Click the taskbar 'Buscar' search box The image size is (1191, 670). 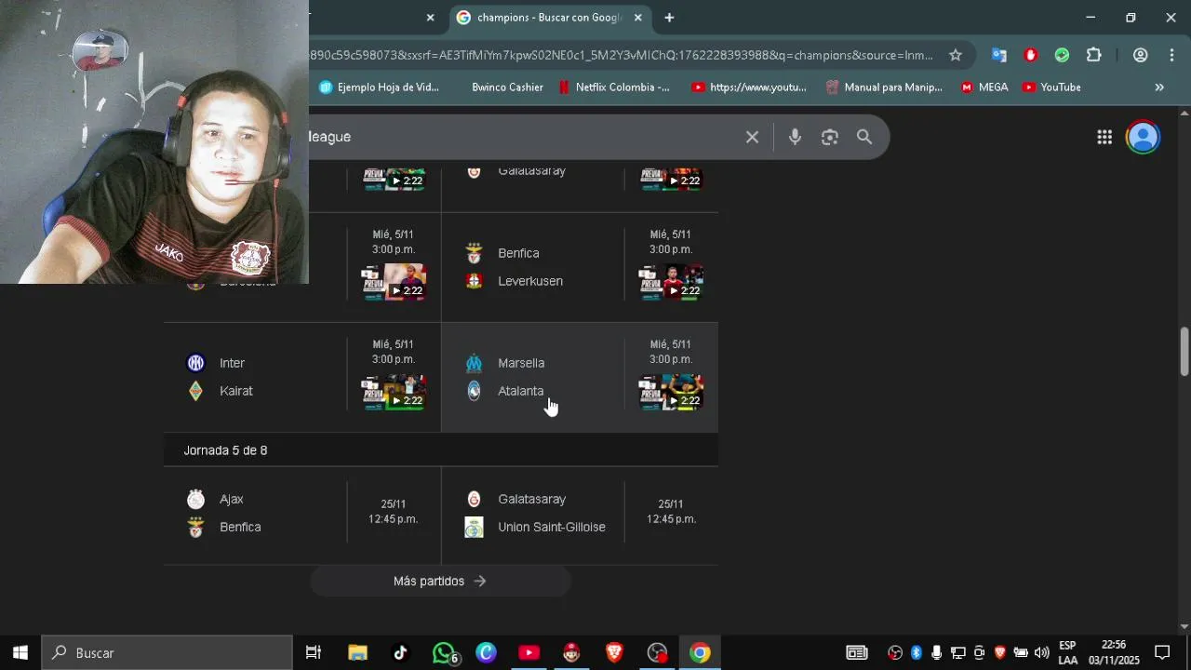click(x=167, y=652)
